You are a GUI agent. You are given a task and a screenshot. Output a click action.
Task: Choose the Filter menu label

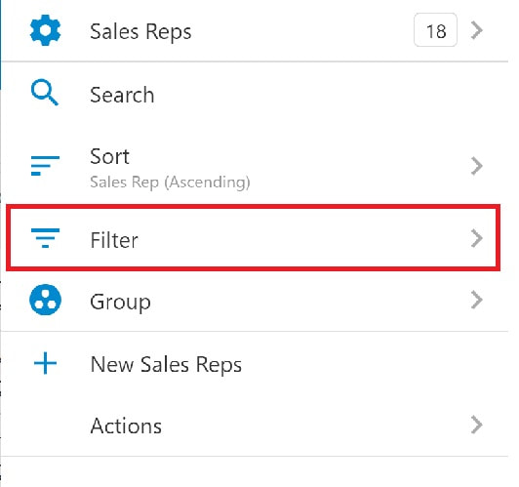[x=114, y=240]
